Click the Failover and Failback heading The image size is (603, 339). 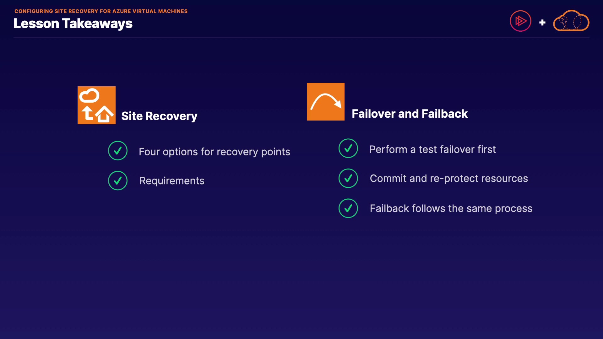tap(410, 114)
